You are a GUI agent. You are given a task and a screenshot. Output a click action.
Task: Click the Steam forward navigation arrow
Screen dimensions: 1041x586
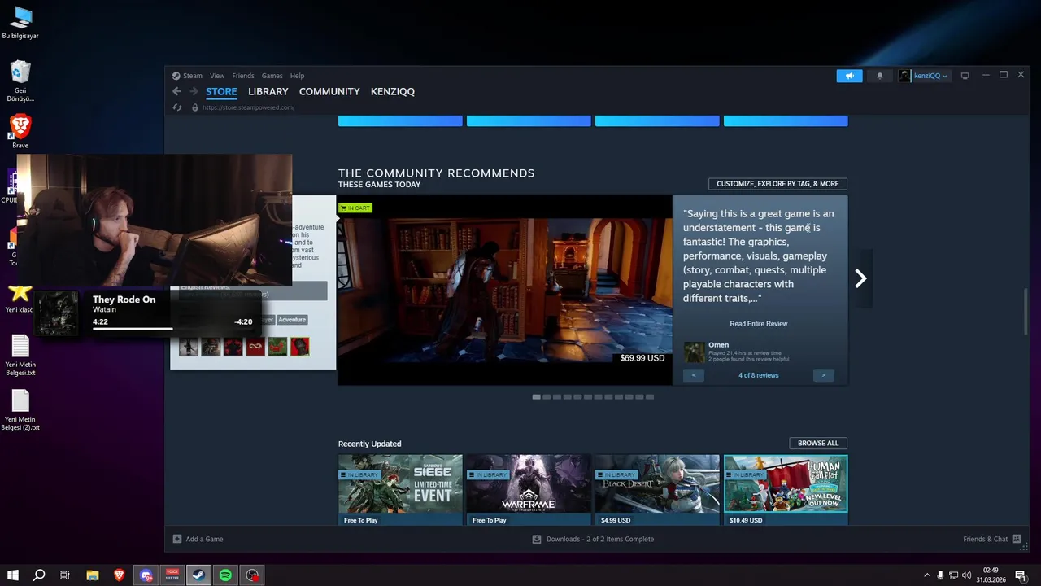click(x=194, y=92)
